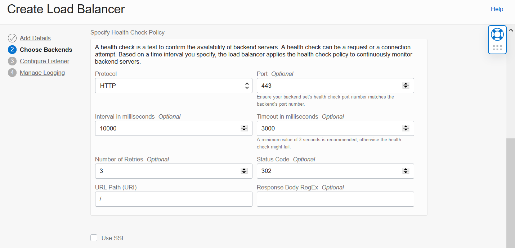
Task: Open the Manage Logging step
Action: [x=42, y=73]
